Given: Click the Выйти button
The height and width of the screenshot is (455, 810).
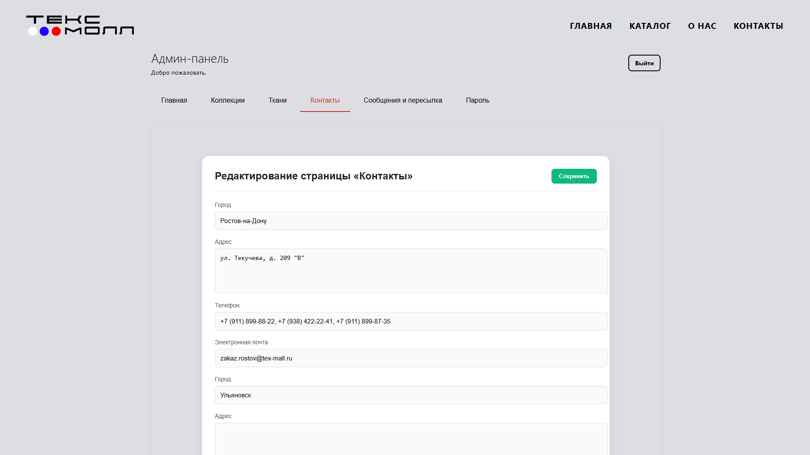Looking at the screenshot, I should (x=644, y=63).
